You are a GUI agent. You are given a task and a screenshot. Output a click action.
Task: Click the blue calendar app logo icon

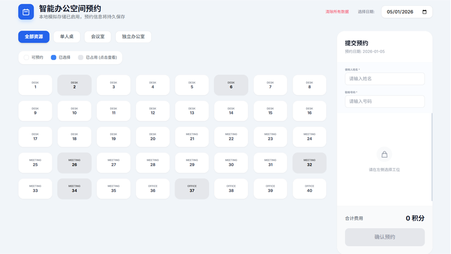(x=26, y=12)
